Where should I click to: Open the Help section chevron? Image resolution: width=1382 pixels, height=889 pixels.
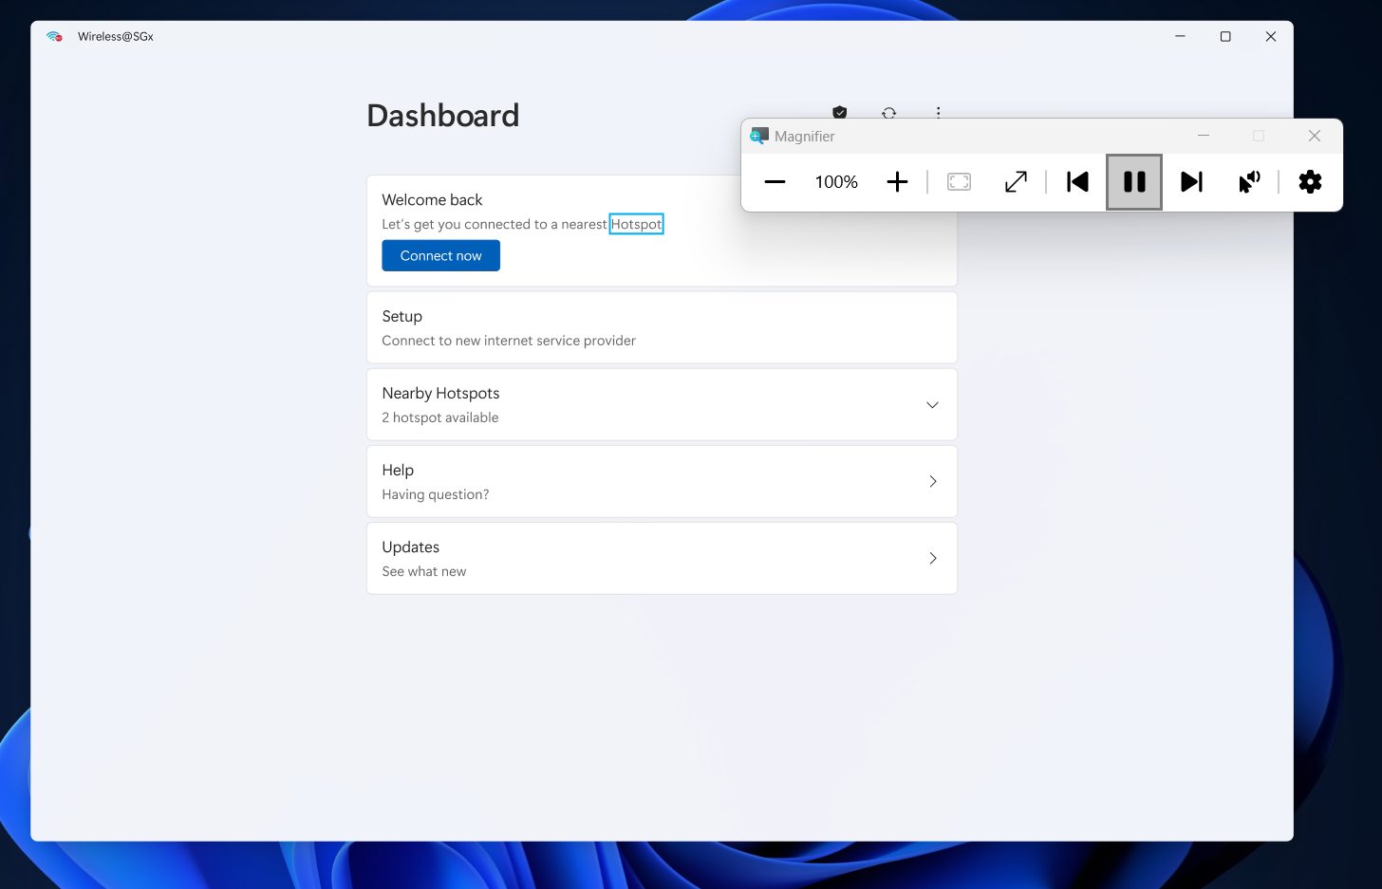point(931,481)
